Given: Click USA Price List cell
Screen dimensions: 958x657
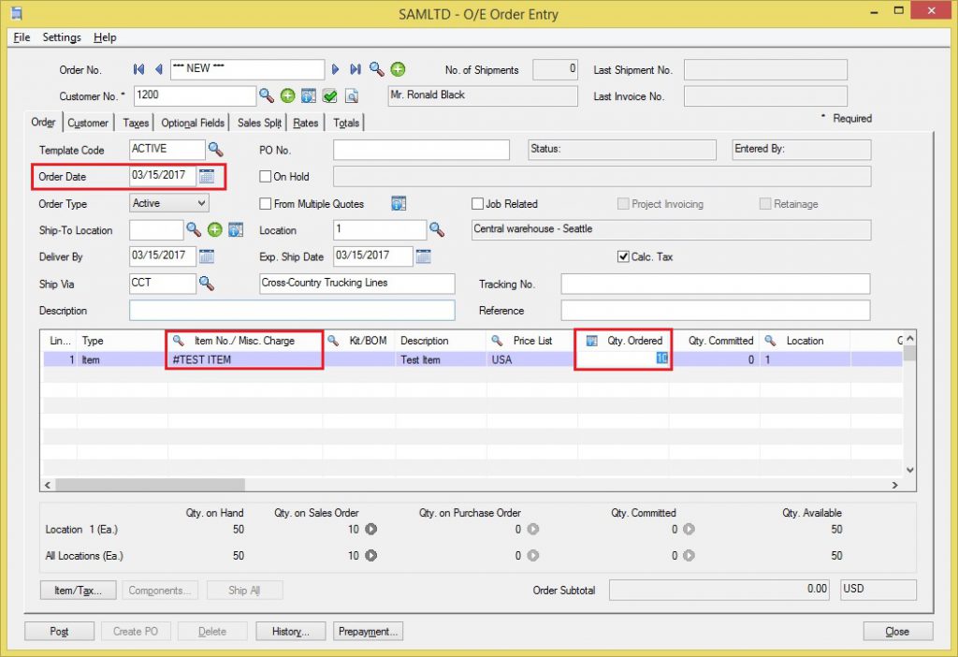Looking at the screenshot, I should coord(532,359).
